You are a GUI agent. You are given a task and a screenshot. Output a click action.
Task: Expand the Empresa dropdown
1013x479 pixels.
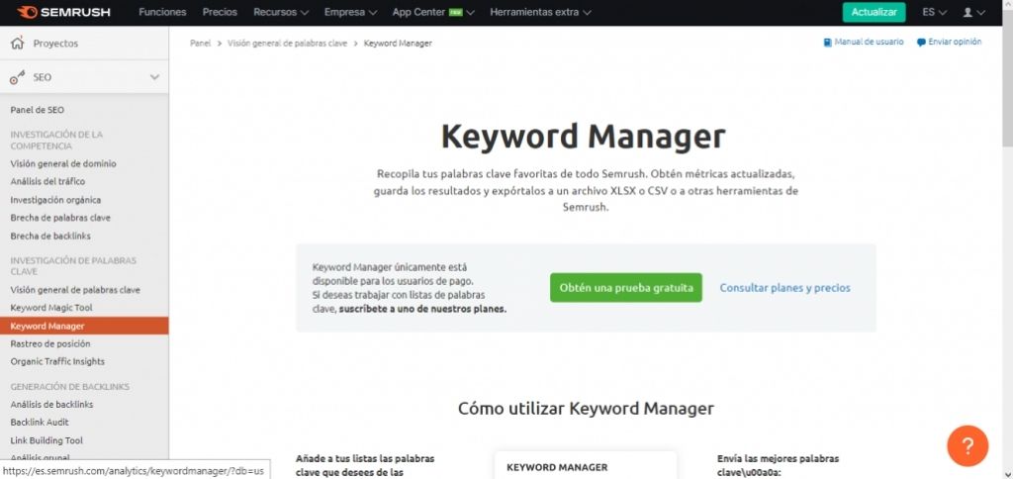pos(351,12)
